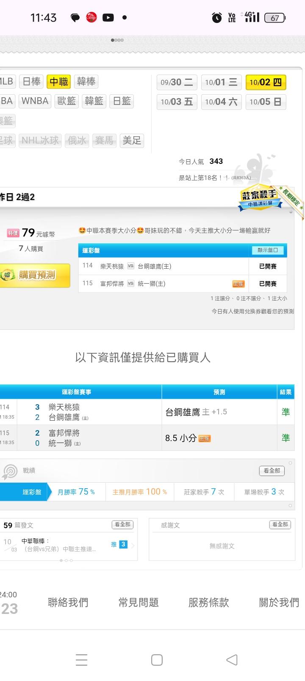This screenshot has height=681, width=305.
Task: Click 主推月勝率 100% stat
Action: pyautogui.click(x=140, y=492)
